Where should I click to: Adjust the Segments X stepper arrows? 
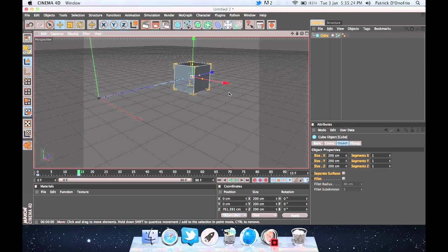[x=390, y=155]
